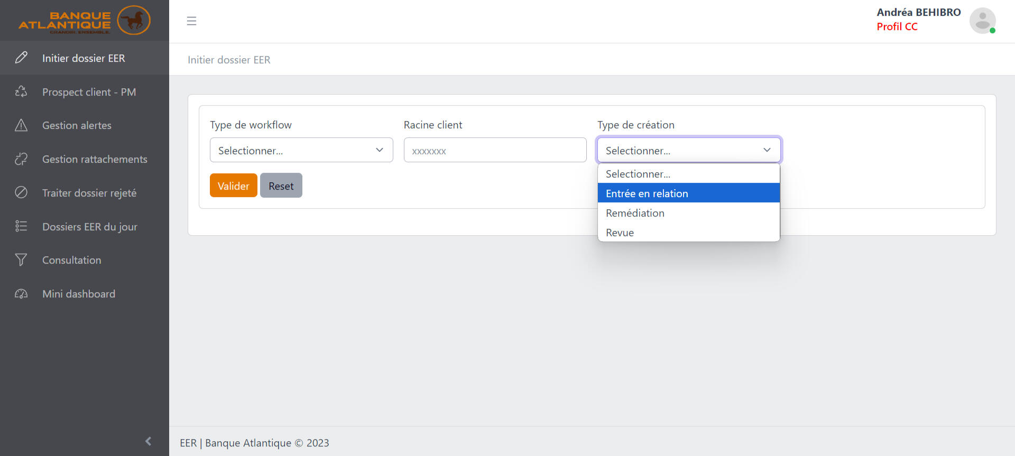Click the Banque Atlantique logo

click(x=85, y=21)
